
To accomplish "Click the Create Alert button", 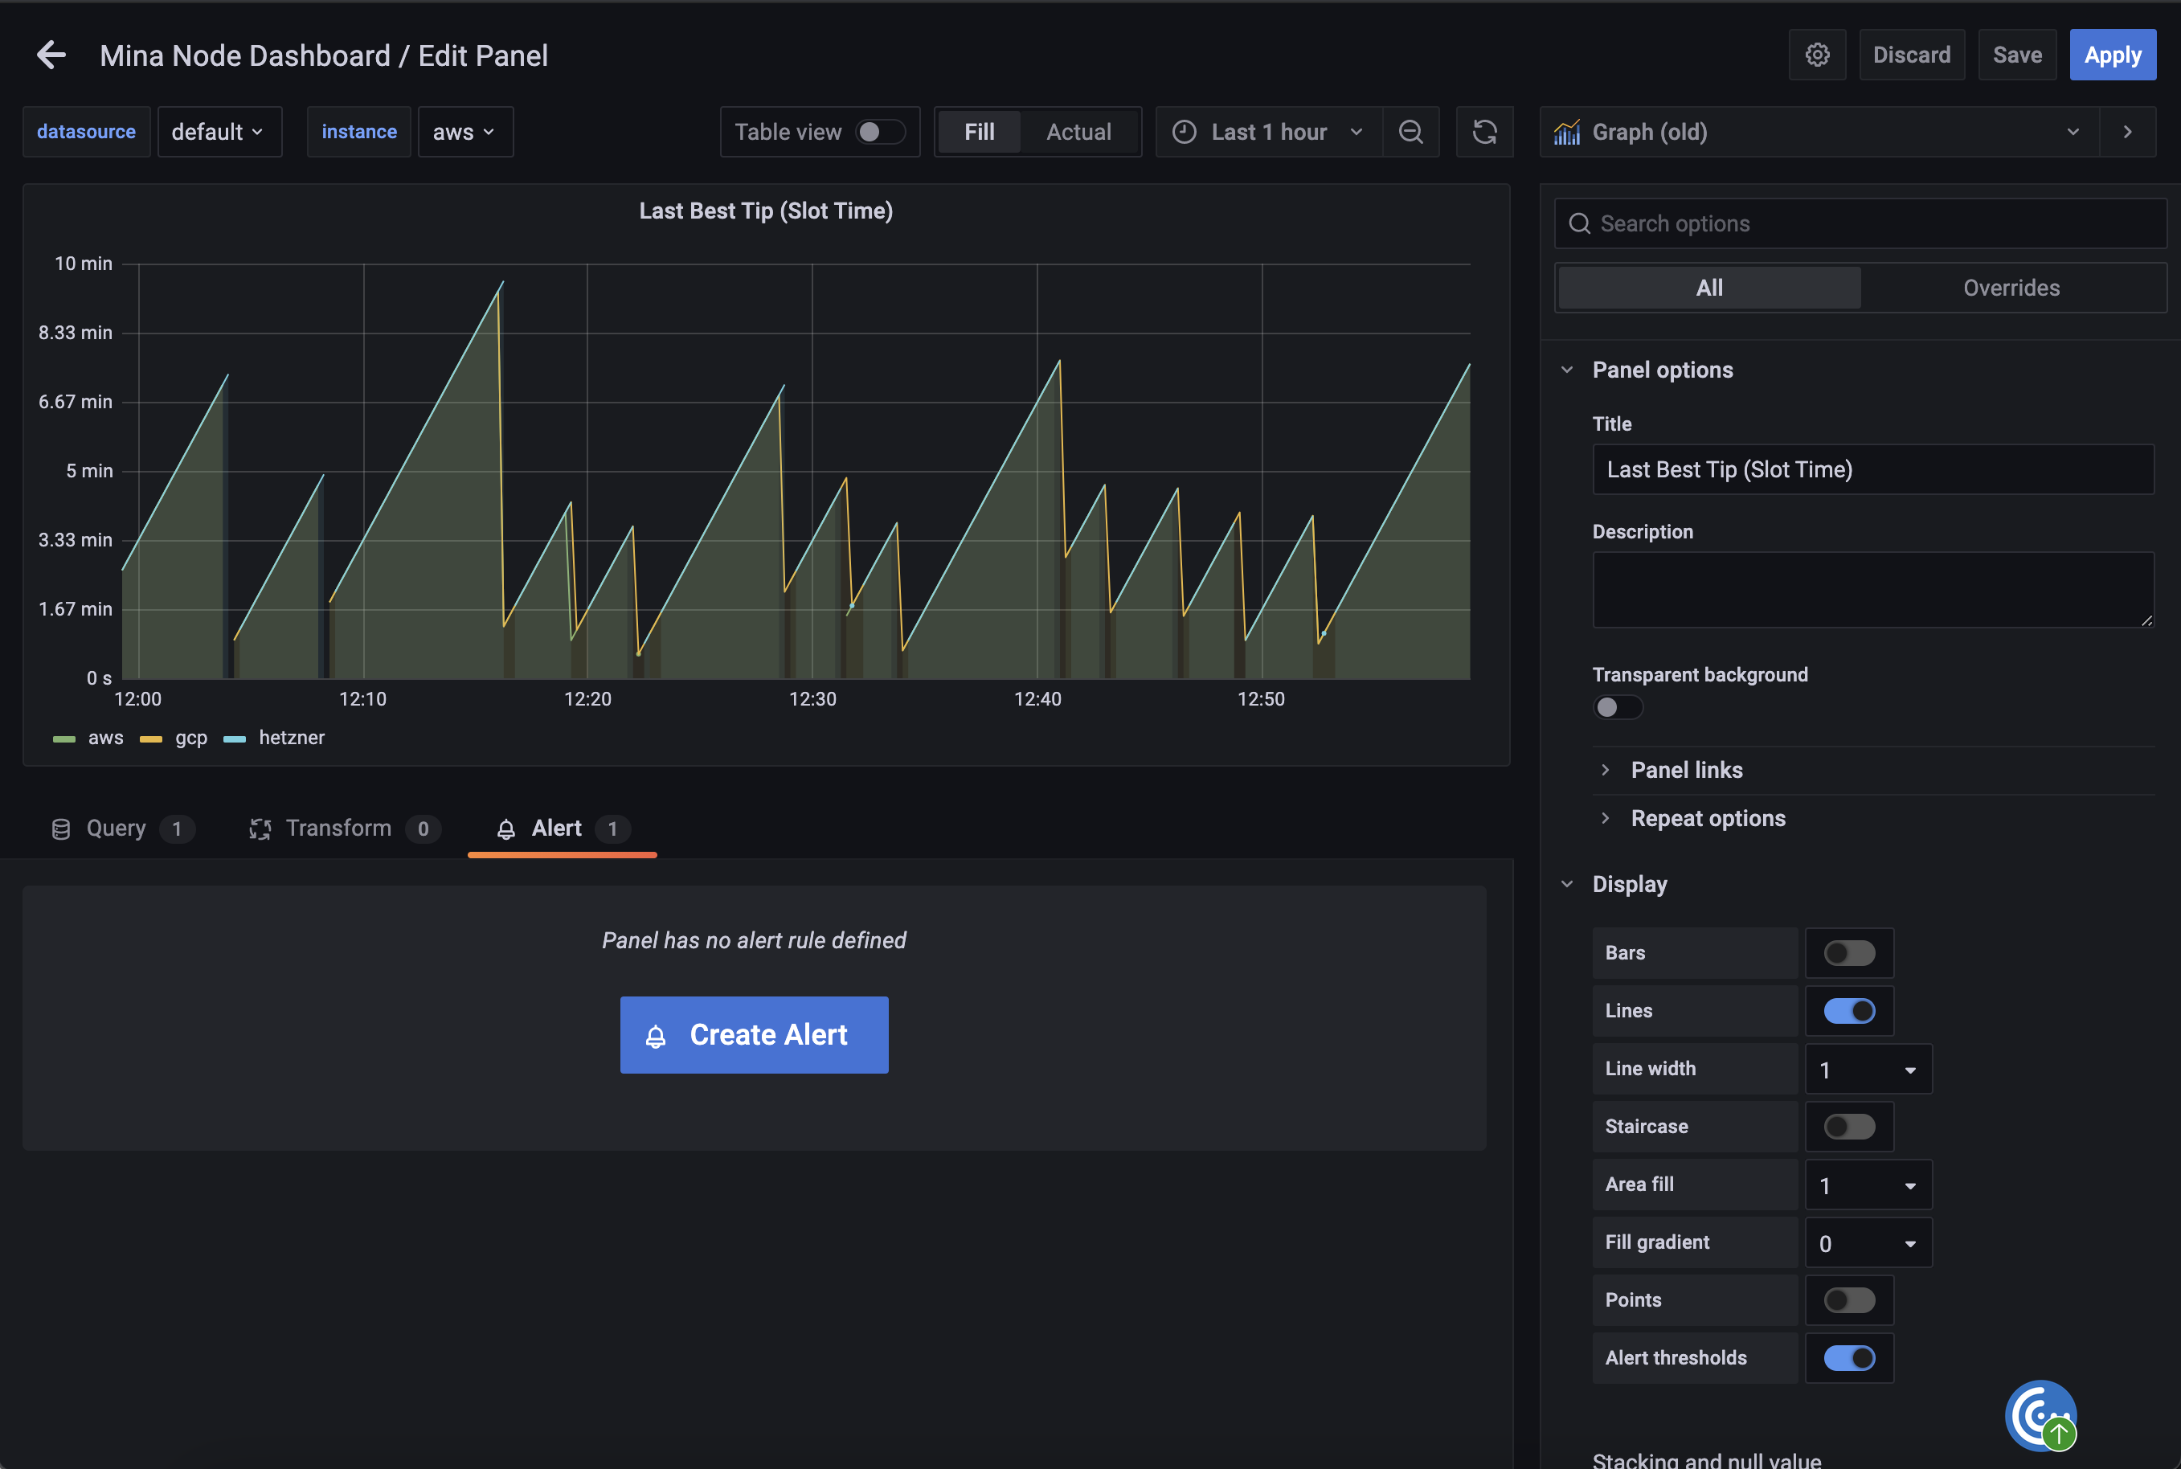I will tap(753, 1034).
